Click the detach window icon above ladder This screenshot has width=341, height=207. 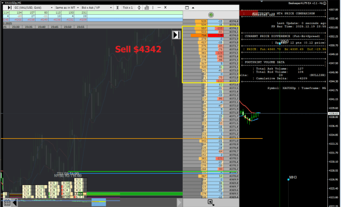(x=187, y=8)
